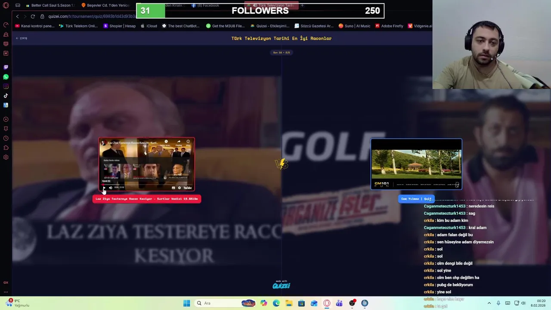This screenshot has height=310, width=551.
Task: Open Opera browser taskbar icon
Action: tap(327, 303)
